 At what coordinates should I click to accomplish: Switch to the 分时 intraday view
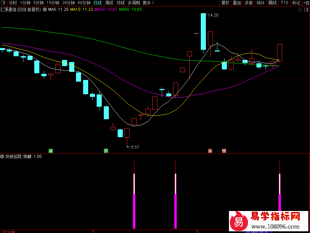click(x=13, y=3)
